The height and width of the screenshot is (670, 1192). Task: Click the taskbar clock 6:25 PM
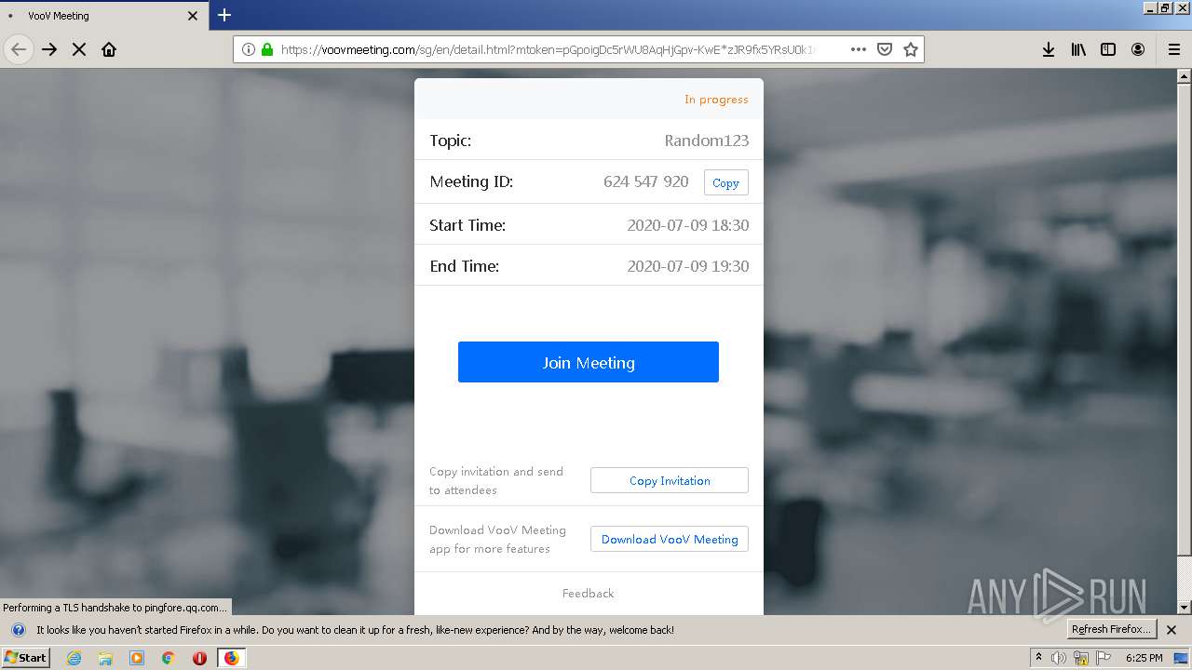click(1144, 658)
